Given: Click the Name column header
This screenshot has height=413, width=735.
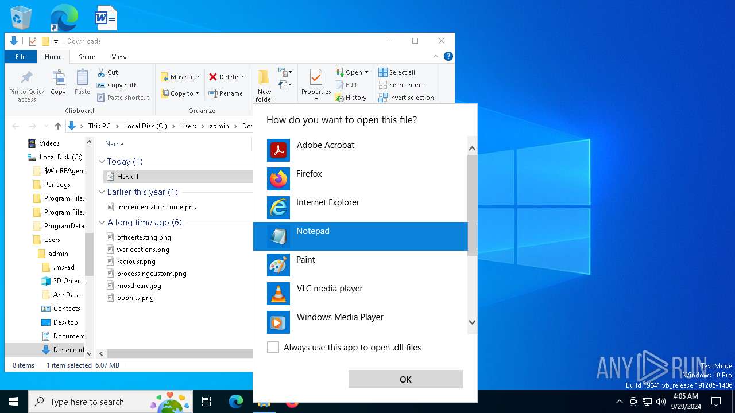Looking at the screenshot, I should (114, 144).
